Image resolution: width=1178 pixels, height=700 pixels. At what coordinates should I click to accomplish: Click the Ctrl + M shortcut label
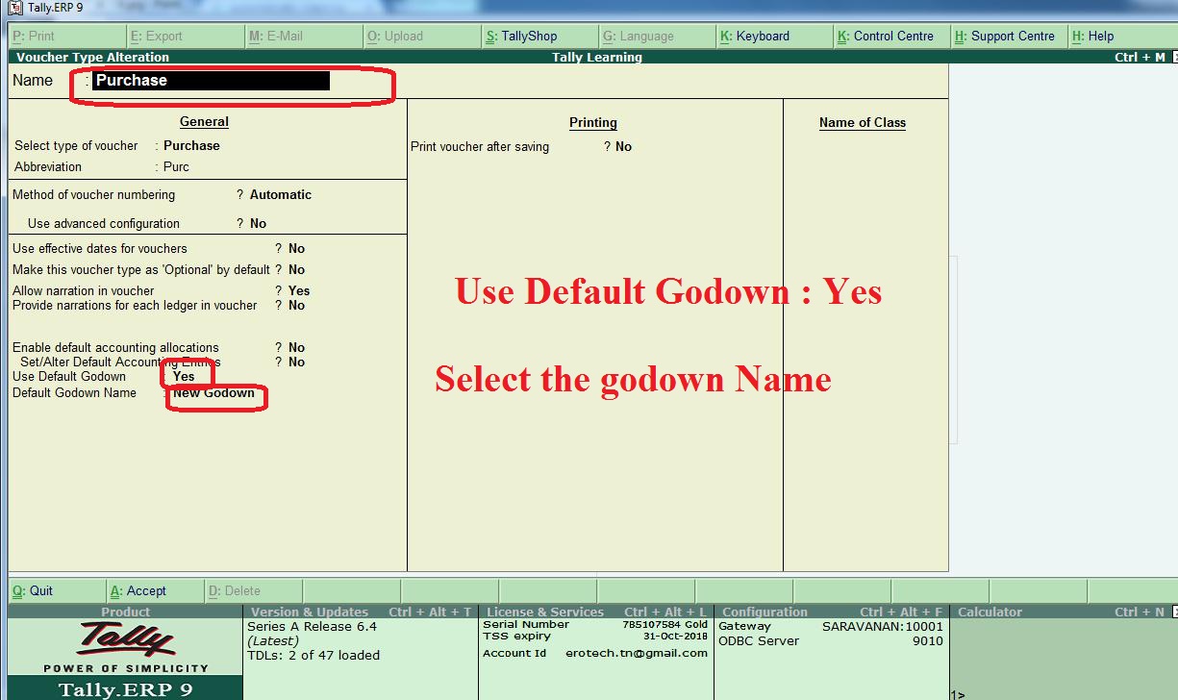point(1140,58)
